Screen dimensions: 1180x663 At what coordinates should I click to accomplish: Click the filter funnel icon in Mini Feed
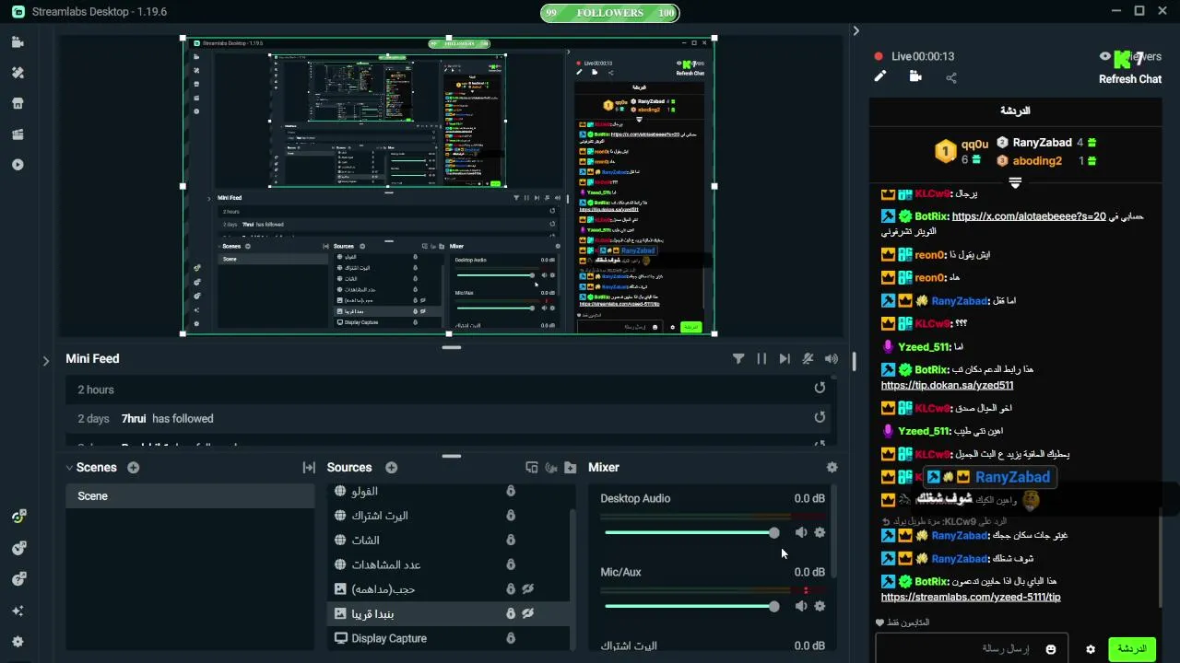738,359
